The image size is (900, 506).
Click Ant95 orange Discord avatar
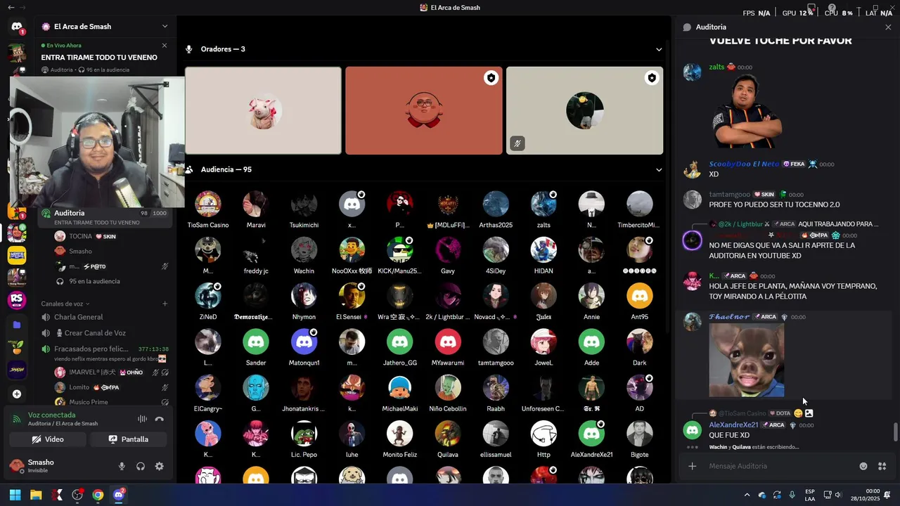[640, 296]
